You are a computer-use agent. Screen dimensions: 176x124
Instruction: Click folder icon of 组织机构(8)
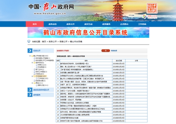[35, 63]
